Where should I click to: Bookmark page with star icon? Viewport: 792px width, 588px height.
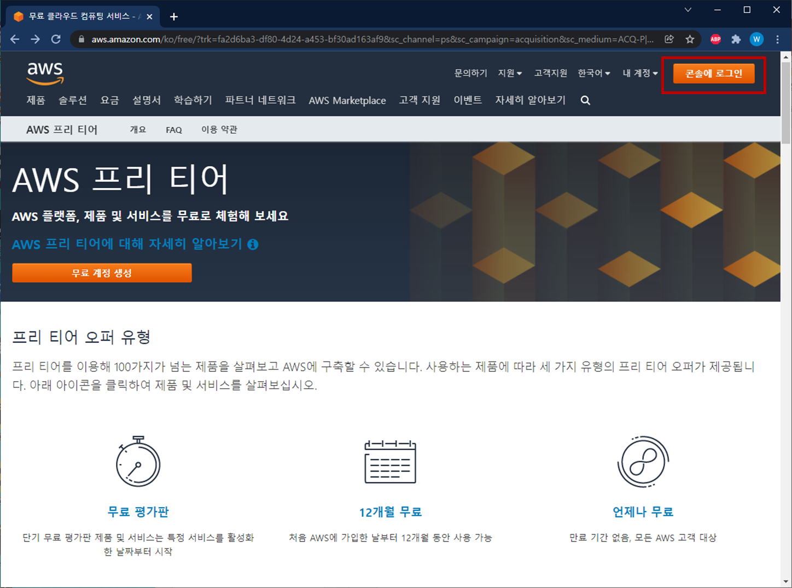click(690, 39)
